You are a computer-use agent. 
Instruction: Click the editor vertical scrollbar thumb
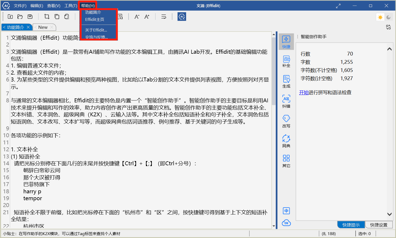(274, 71)
